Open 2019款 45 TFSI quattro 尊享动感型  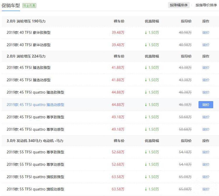click(x=35, y=129)
